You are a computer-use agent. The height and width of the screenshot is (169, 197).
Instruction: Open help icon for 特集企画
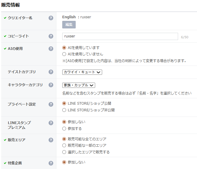(51, 163)
